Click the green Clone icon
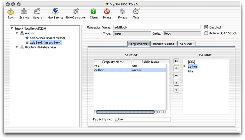Image resolution: width=245 pixels, height=140 pixels. point(93,11)
